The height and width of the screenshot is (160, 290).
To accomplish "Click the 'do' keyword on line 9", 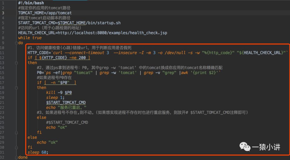I will point(20,43).
